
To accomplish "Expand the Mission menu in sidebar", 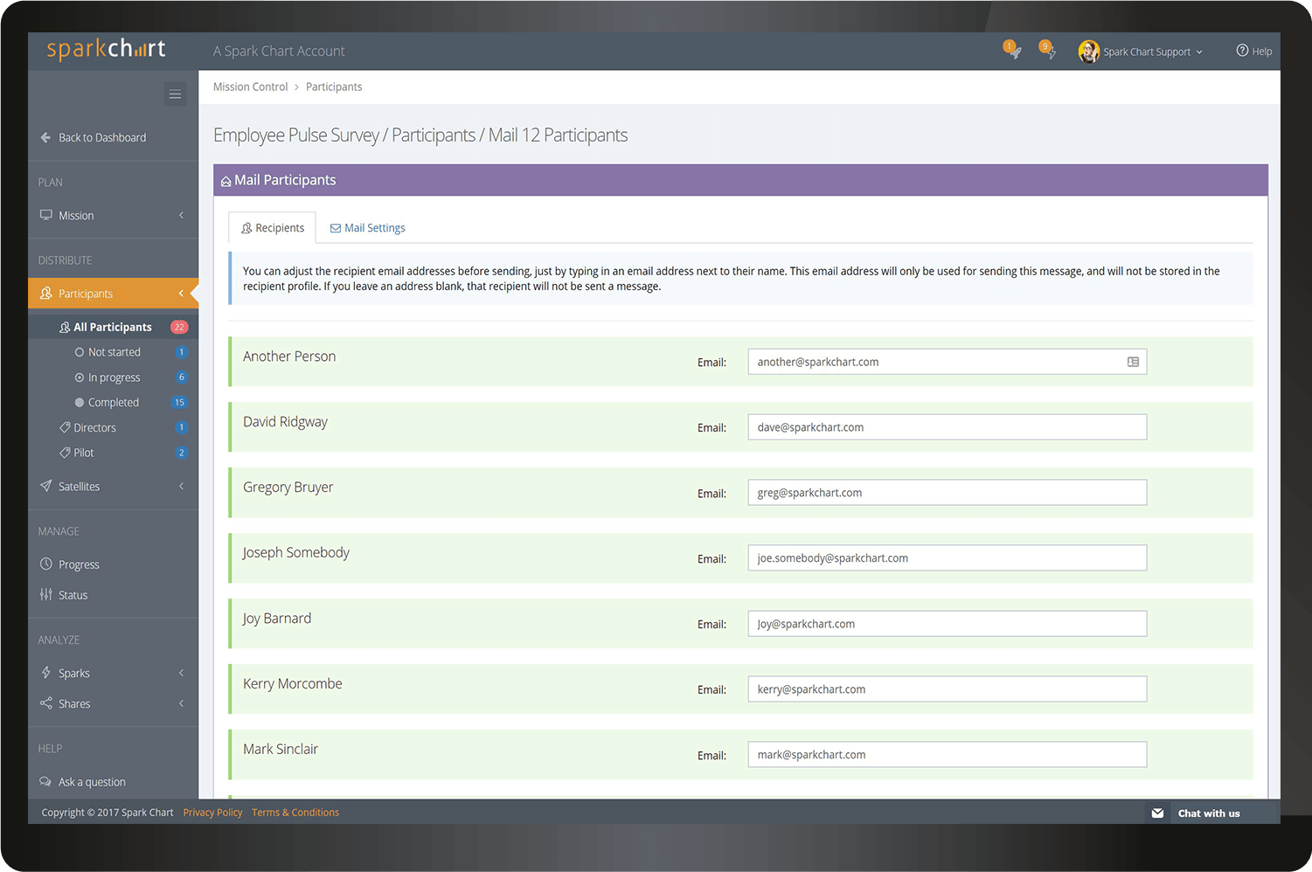I will click(x=76, y=216).
